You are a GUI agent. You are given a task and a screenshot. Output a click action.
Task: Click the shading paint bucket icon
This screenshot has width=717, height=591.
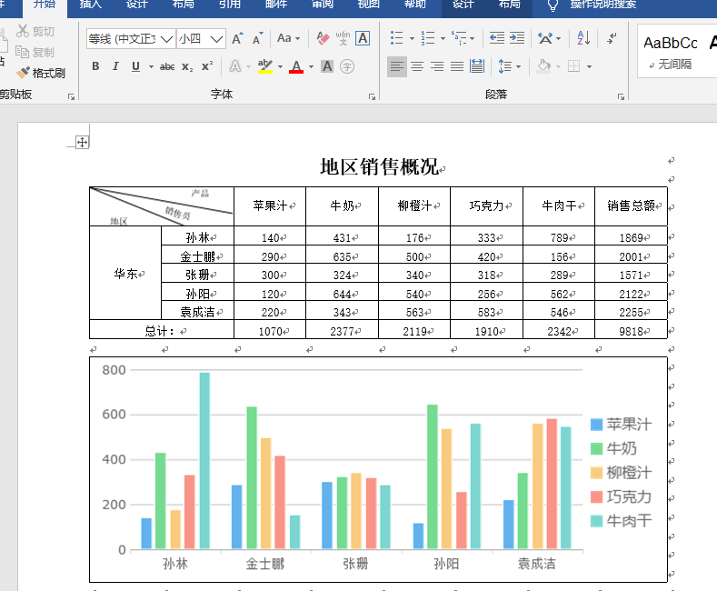(x=543, y=66)
